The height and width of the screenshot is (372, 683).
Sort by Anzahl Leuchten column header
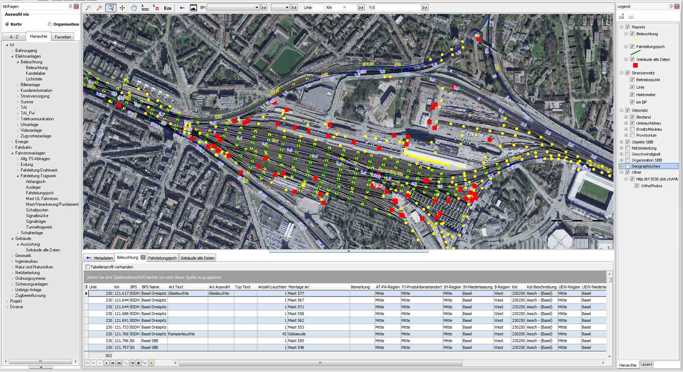272,287
